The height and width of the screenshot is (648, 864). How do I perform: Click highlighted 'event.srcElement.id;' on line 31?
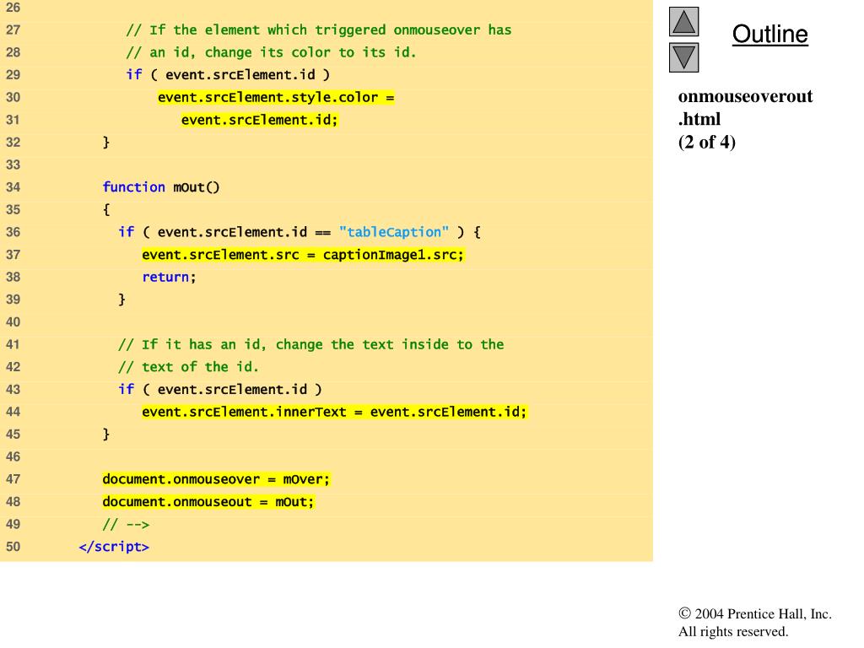(x=260, y=120)
